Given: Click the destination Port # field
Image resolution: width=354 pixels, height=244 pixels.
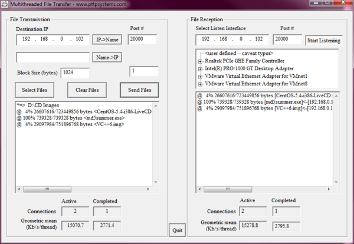Looking at the screenshot, I should tap(142, 39).
